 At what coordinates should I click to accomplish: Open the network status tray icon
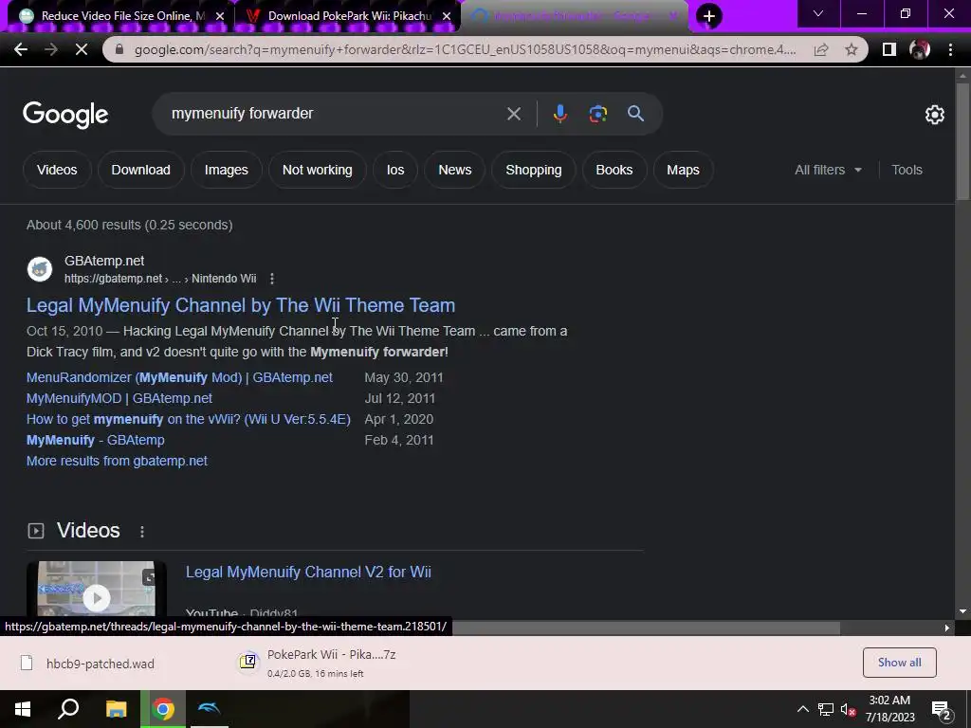826,710
